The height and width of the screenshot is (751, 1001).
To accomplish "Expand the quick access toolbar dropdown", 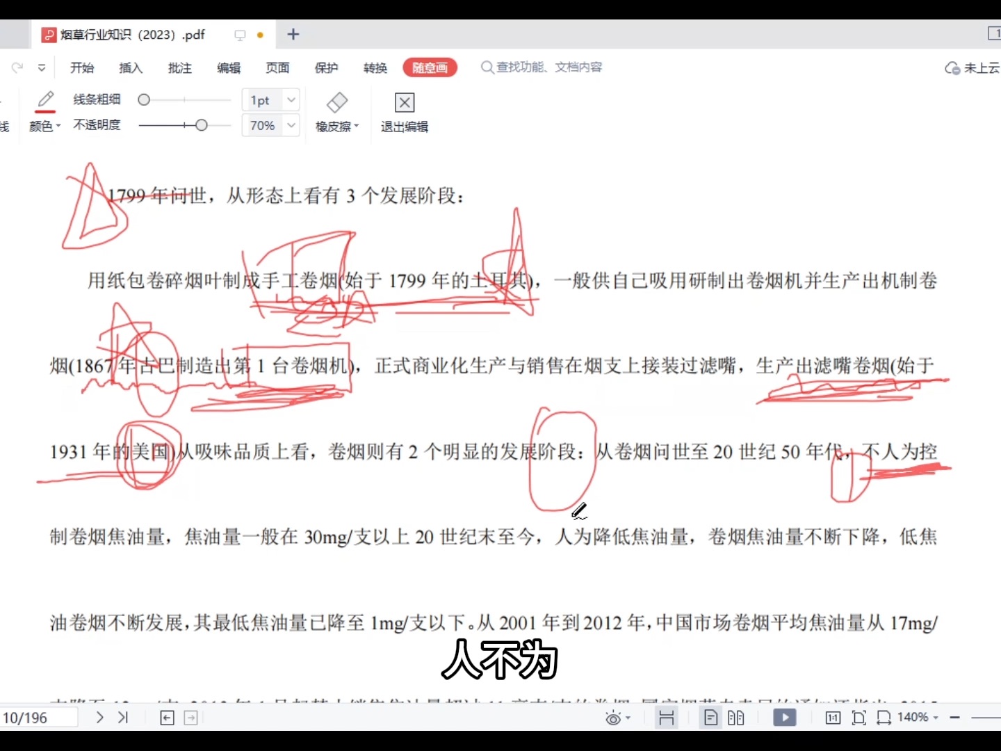I will (42, 67).
